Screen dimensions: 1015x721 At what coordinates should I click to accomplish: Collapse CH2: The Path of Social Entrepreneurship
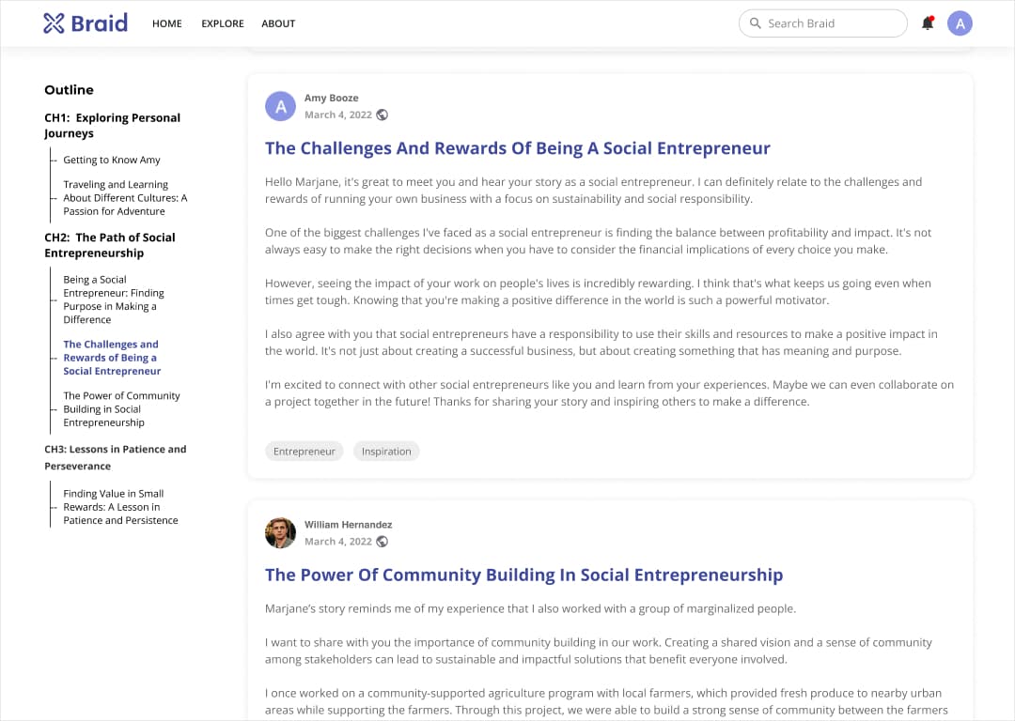click(109, 245)
